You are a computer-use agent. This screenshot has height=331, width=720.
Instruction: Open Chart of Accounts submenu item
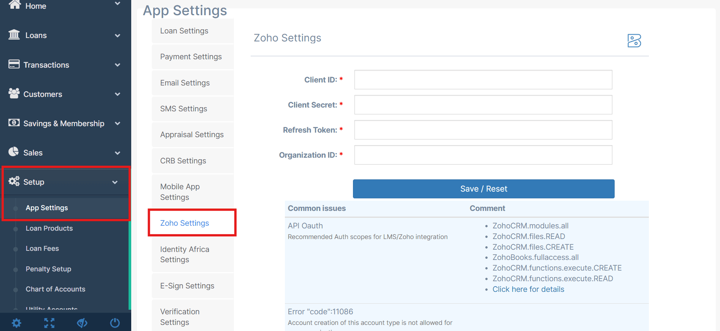(x=56, y=289)
